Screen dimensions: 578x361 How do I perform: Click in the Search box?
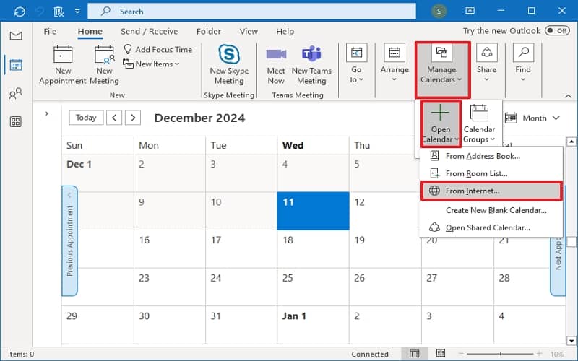click(251, 12)
